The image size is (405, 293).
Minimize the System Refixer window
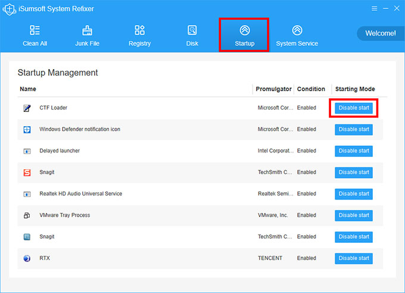click(385, 8)
